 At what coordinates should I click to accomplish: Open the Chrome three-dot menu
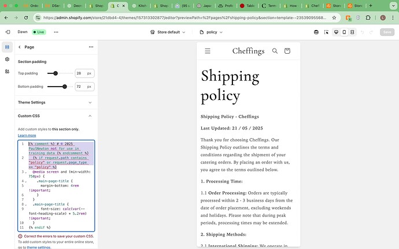tap(393, 17)
